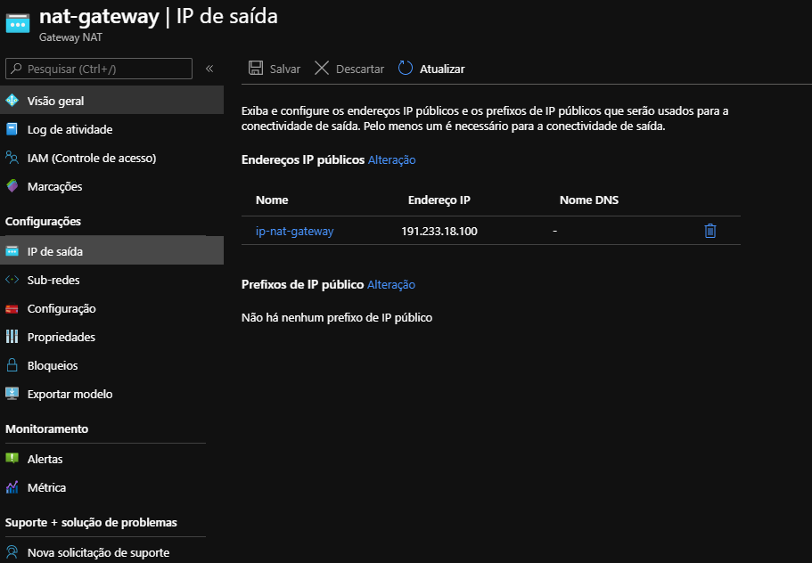This screenshot has height=563, width=812.
Task: Focus the Pesquisar search field
Action: (105, 69)
